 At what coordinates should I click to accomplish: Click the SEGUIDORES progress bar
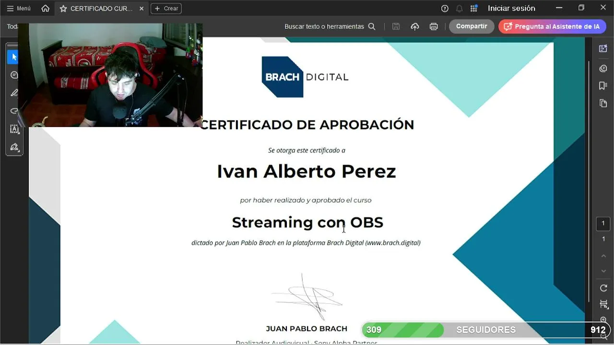pyautogui.click(x=486, y=330)
